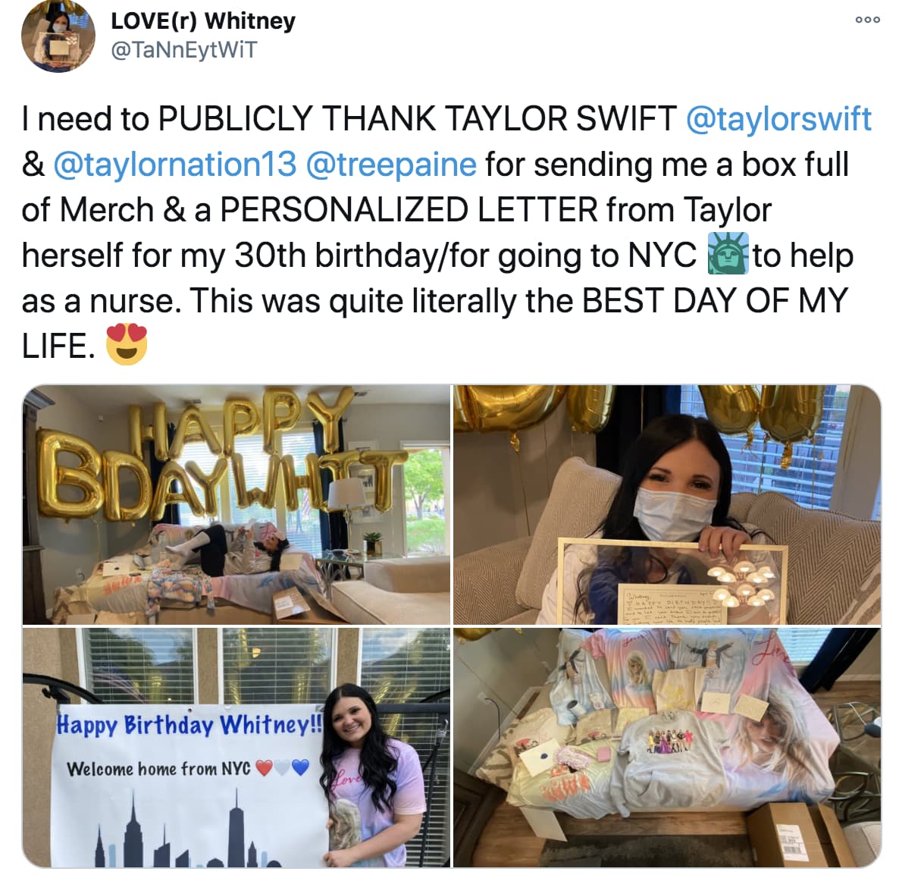Open the photo of woman beside NYC banner

[236, 748]
